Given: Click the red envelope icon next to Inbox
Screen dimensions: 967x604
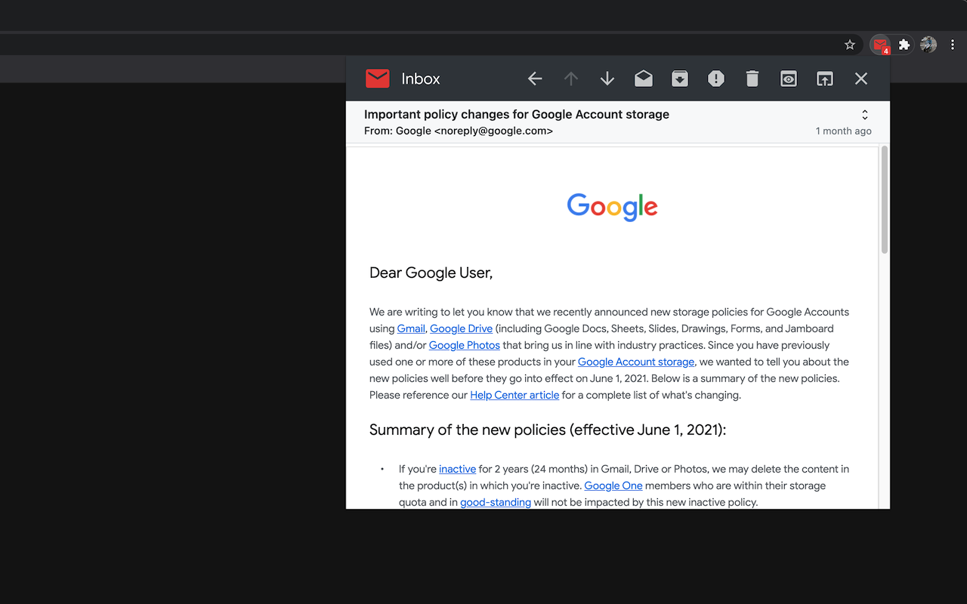Looking at the screenshot, I should 377,79.
